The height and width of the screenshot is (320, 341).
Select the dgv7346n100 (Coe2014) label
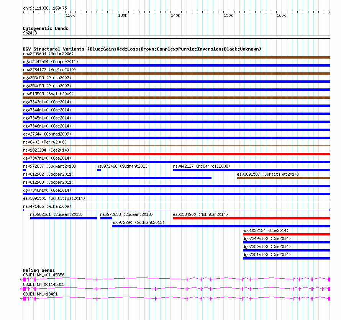(47, 126)
